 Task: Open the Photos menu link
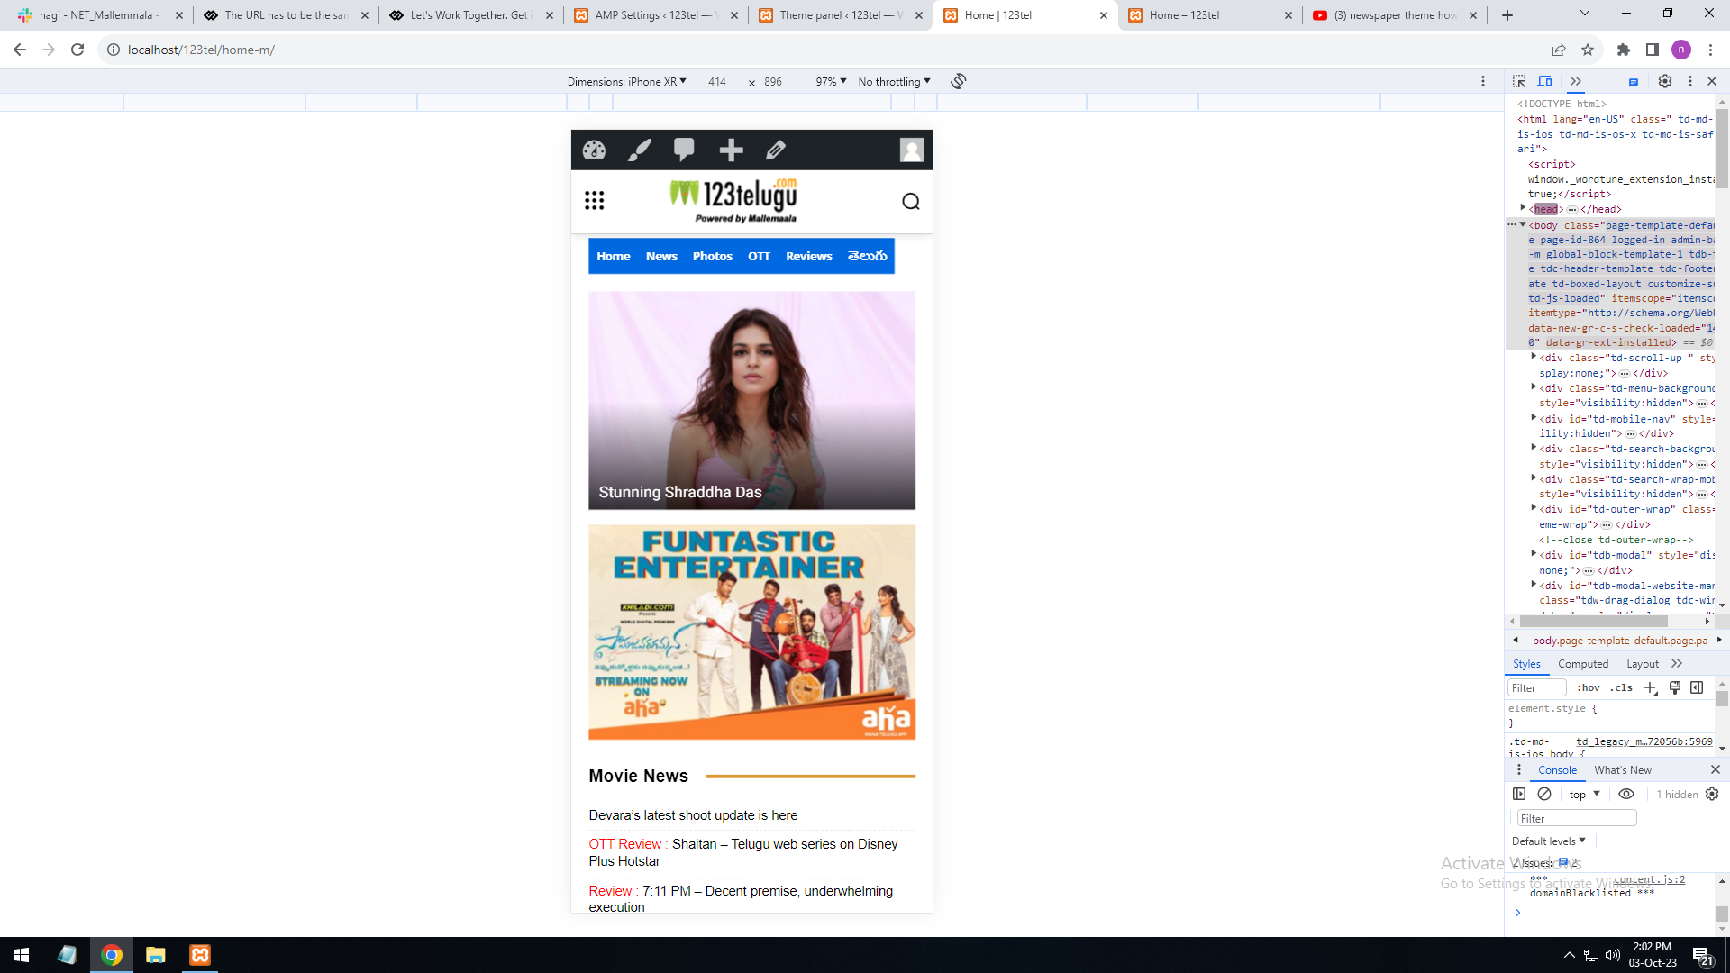point(712,256)
